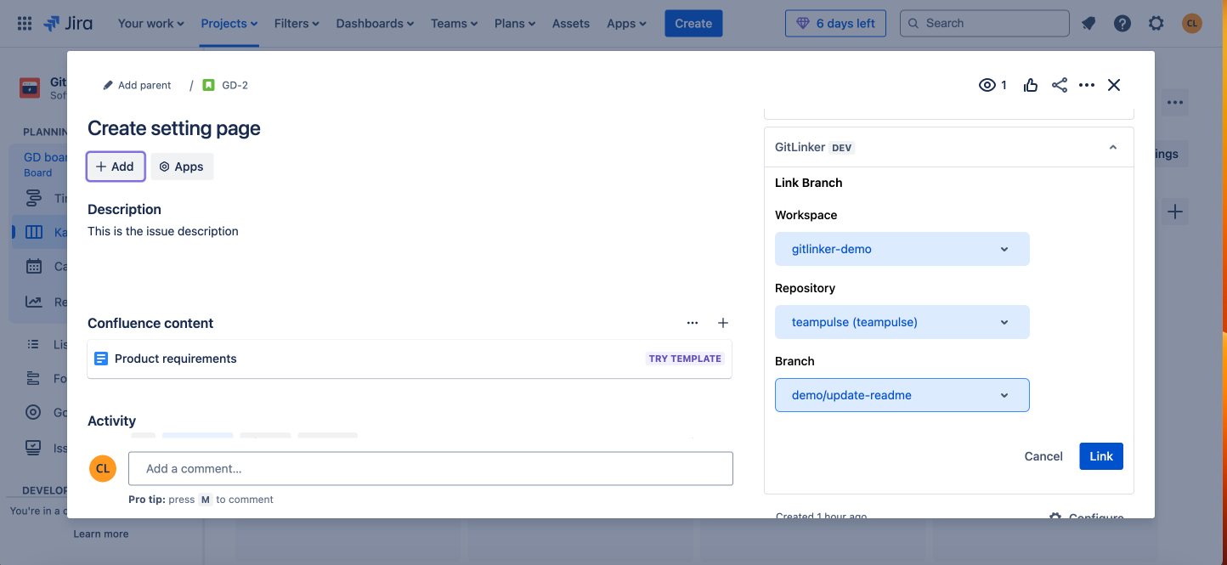
Task: Open the Jira settings gear icon
Action: (x=1156, y=23)
